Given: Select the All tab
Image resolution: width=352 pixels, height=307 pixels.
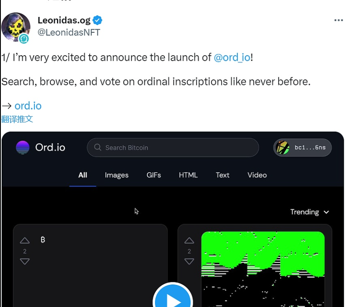Looking at the screenshot, I should point(83,175).
